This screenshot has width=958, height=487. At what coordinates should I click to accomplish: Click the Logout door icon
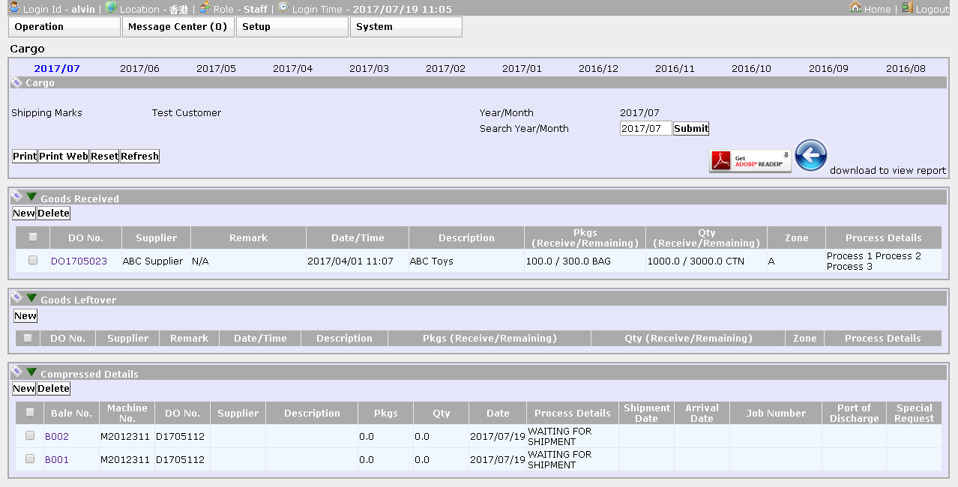(x=907, y=7)
